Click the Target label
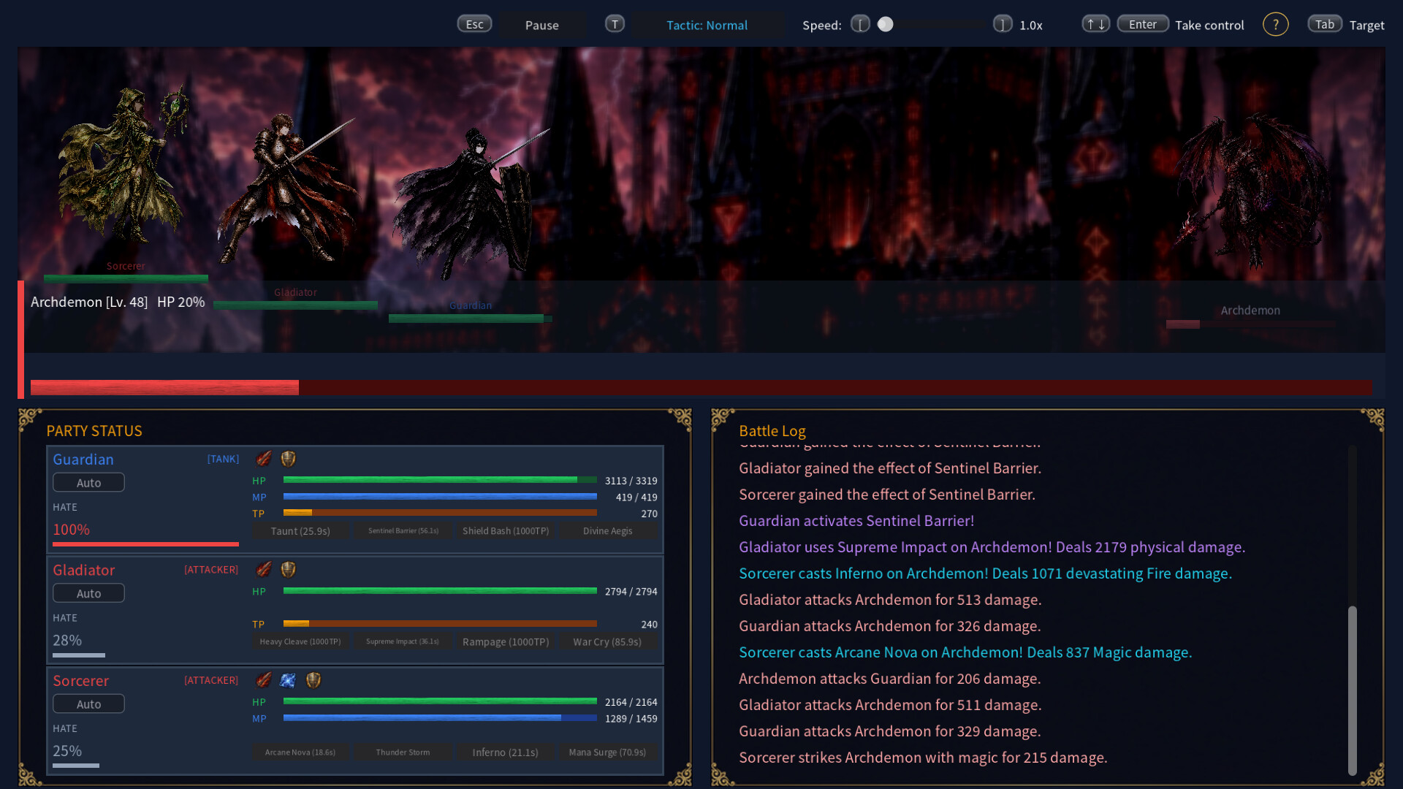The height and width of the screenshot is (789, 1403). [x=1366, y=25]
